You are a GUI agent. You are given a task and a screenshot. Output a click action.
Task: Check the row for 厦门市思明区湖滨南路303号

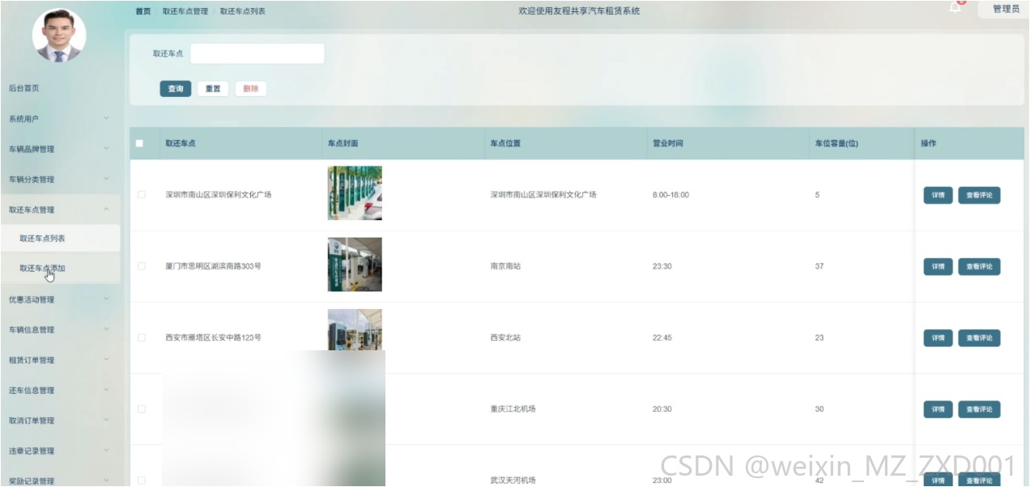click(x=141, y=266)
